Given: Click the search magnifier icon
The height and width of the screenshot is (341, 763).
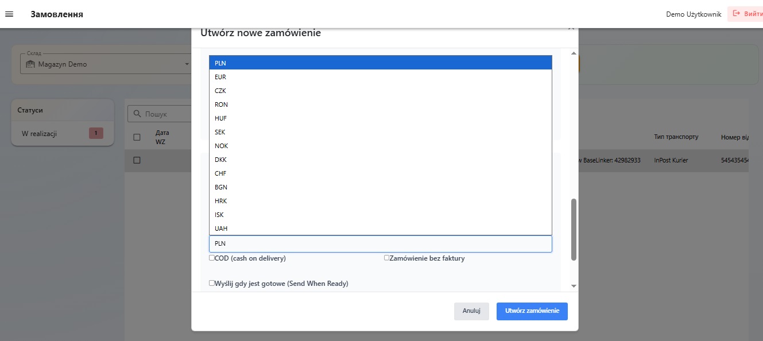Looking at the screenshot, I should point(137,114).
